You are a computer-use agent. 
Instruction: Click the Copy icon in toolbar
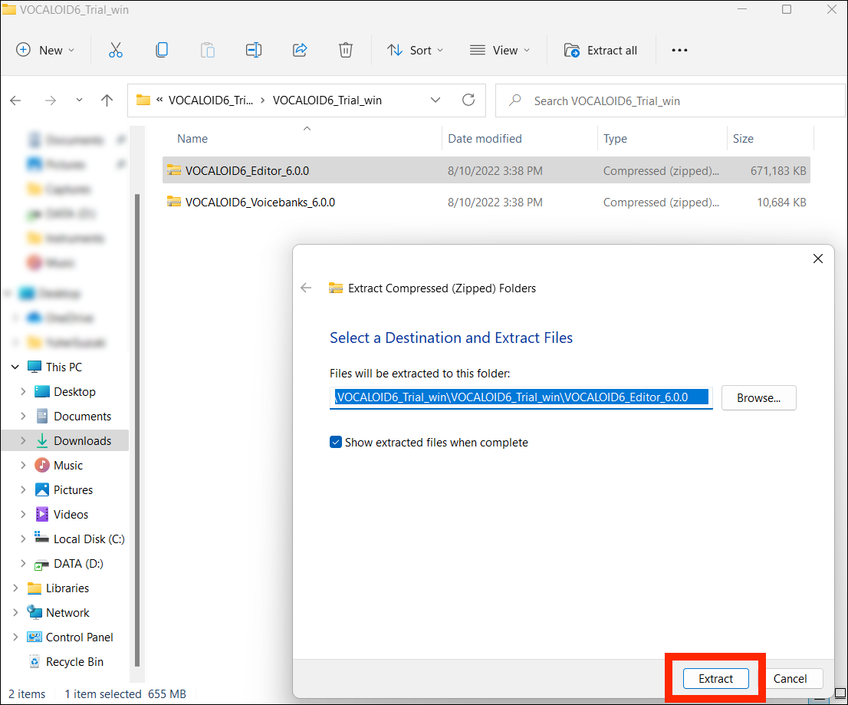click(162, 50)
